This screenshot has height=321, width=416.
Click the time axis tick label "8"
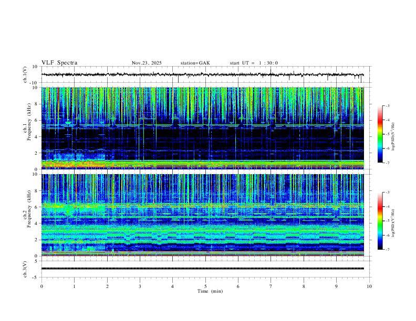click(x=304, y=286)
